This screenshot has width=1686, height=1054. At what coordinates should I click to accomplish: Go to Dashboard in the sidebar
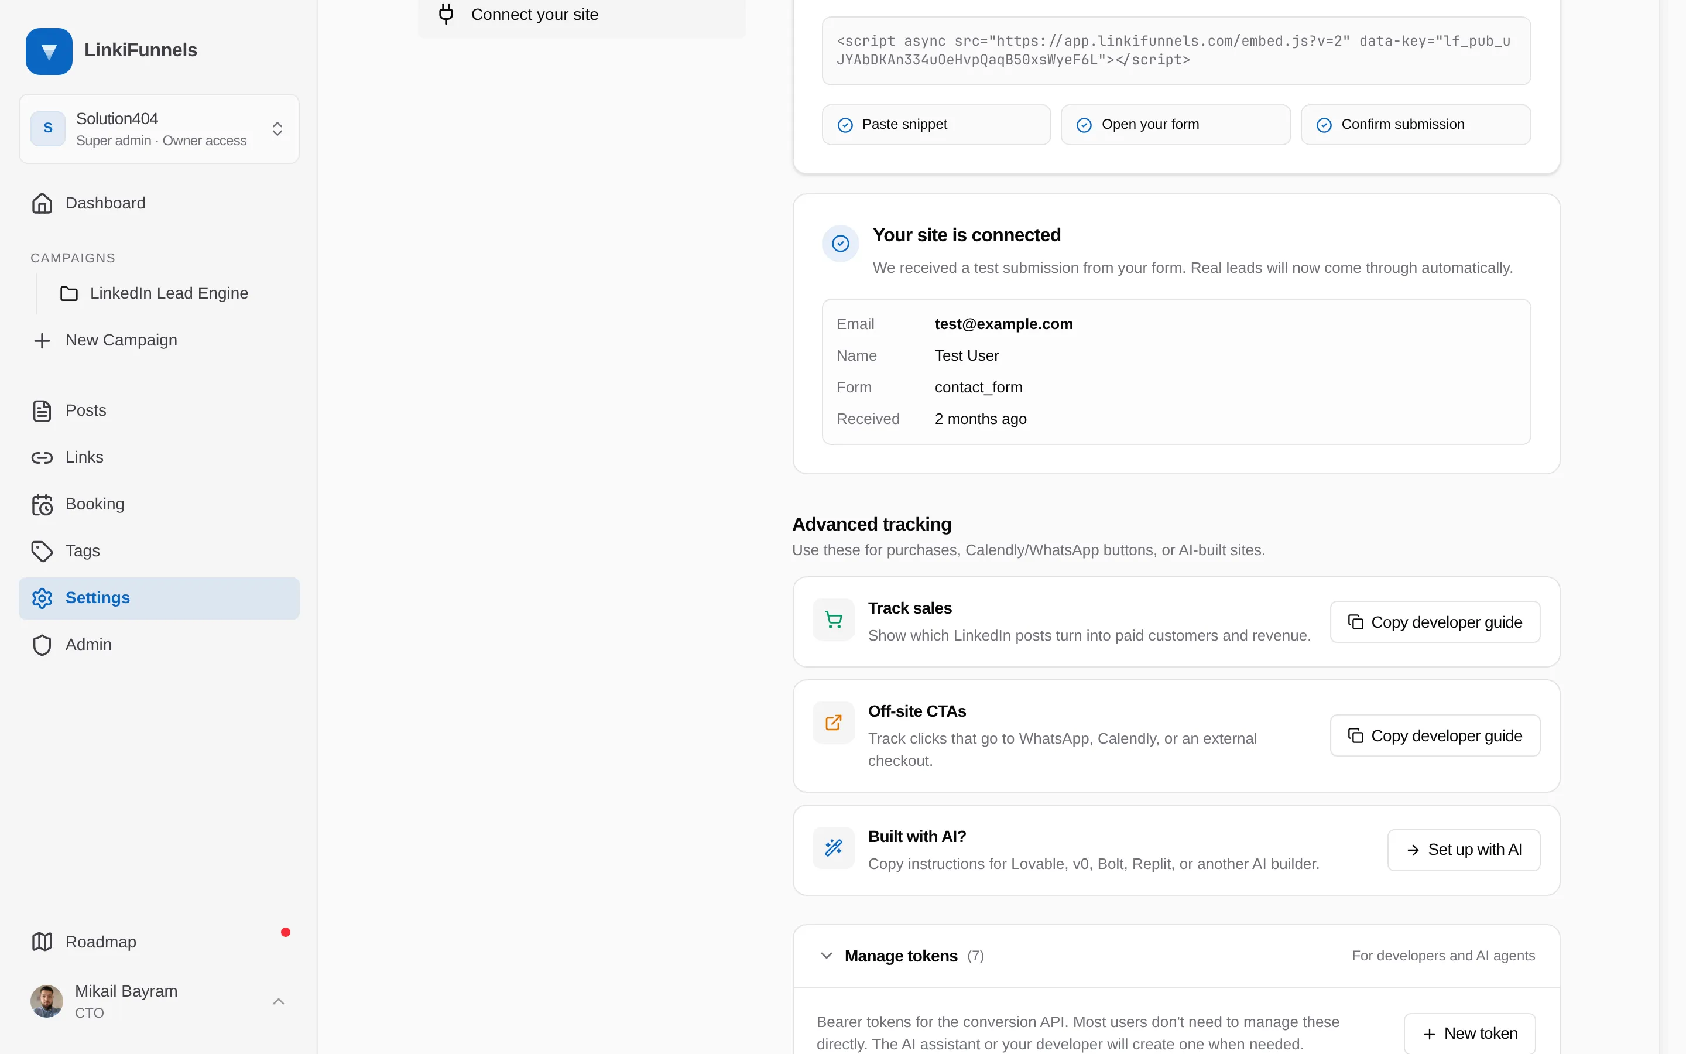pyautogui.click(x=159, y=203)
